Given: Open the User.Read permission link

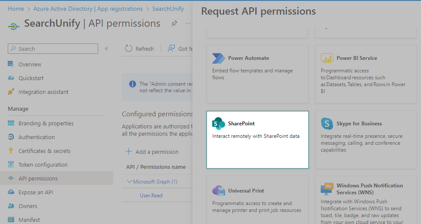Looking at the screenshot, I should (151, 196).
